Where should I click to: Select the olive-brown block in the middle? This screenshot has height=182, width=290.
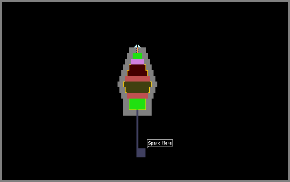pyautogui.click(x=137, y=87)
